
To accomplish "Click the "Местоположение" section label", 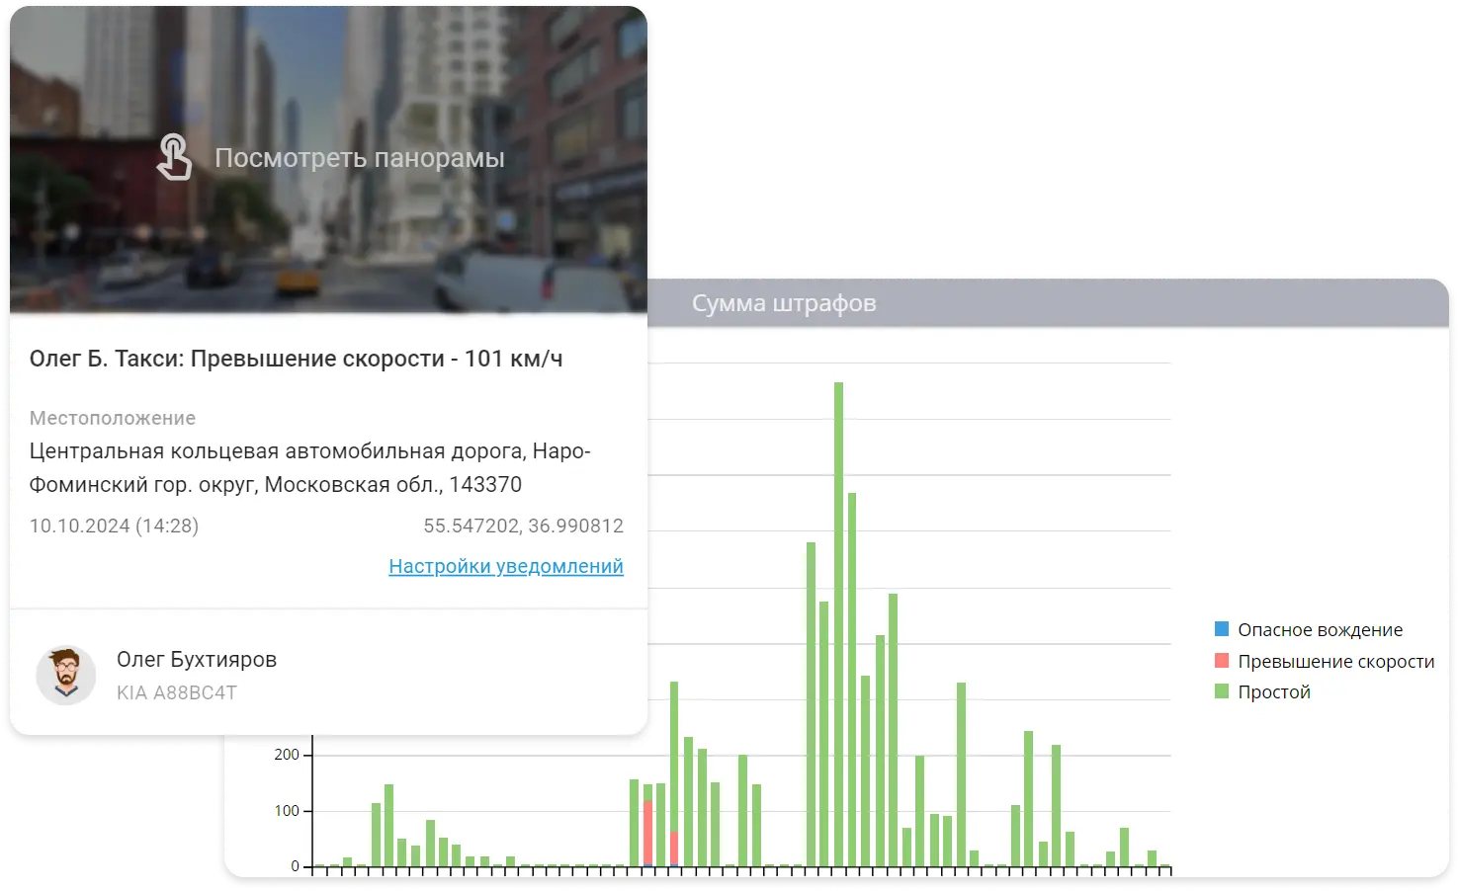I will [x=113, y=418].
